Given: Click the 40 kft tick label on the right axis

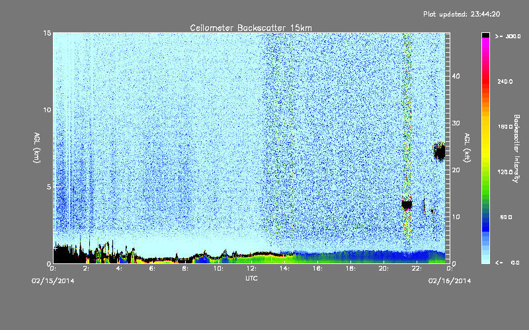Looking at the screenshot, I should (x=456, y=76).
